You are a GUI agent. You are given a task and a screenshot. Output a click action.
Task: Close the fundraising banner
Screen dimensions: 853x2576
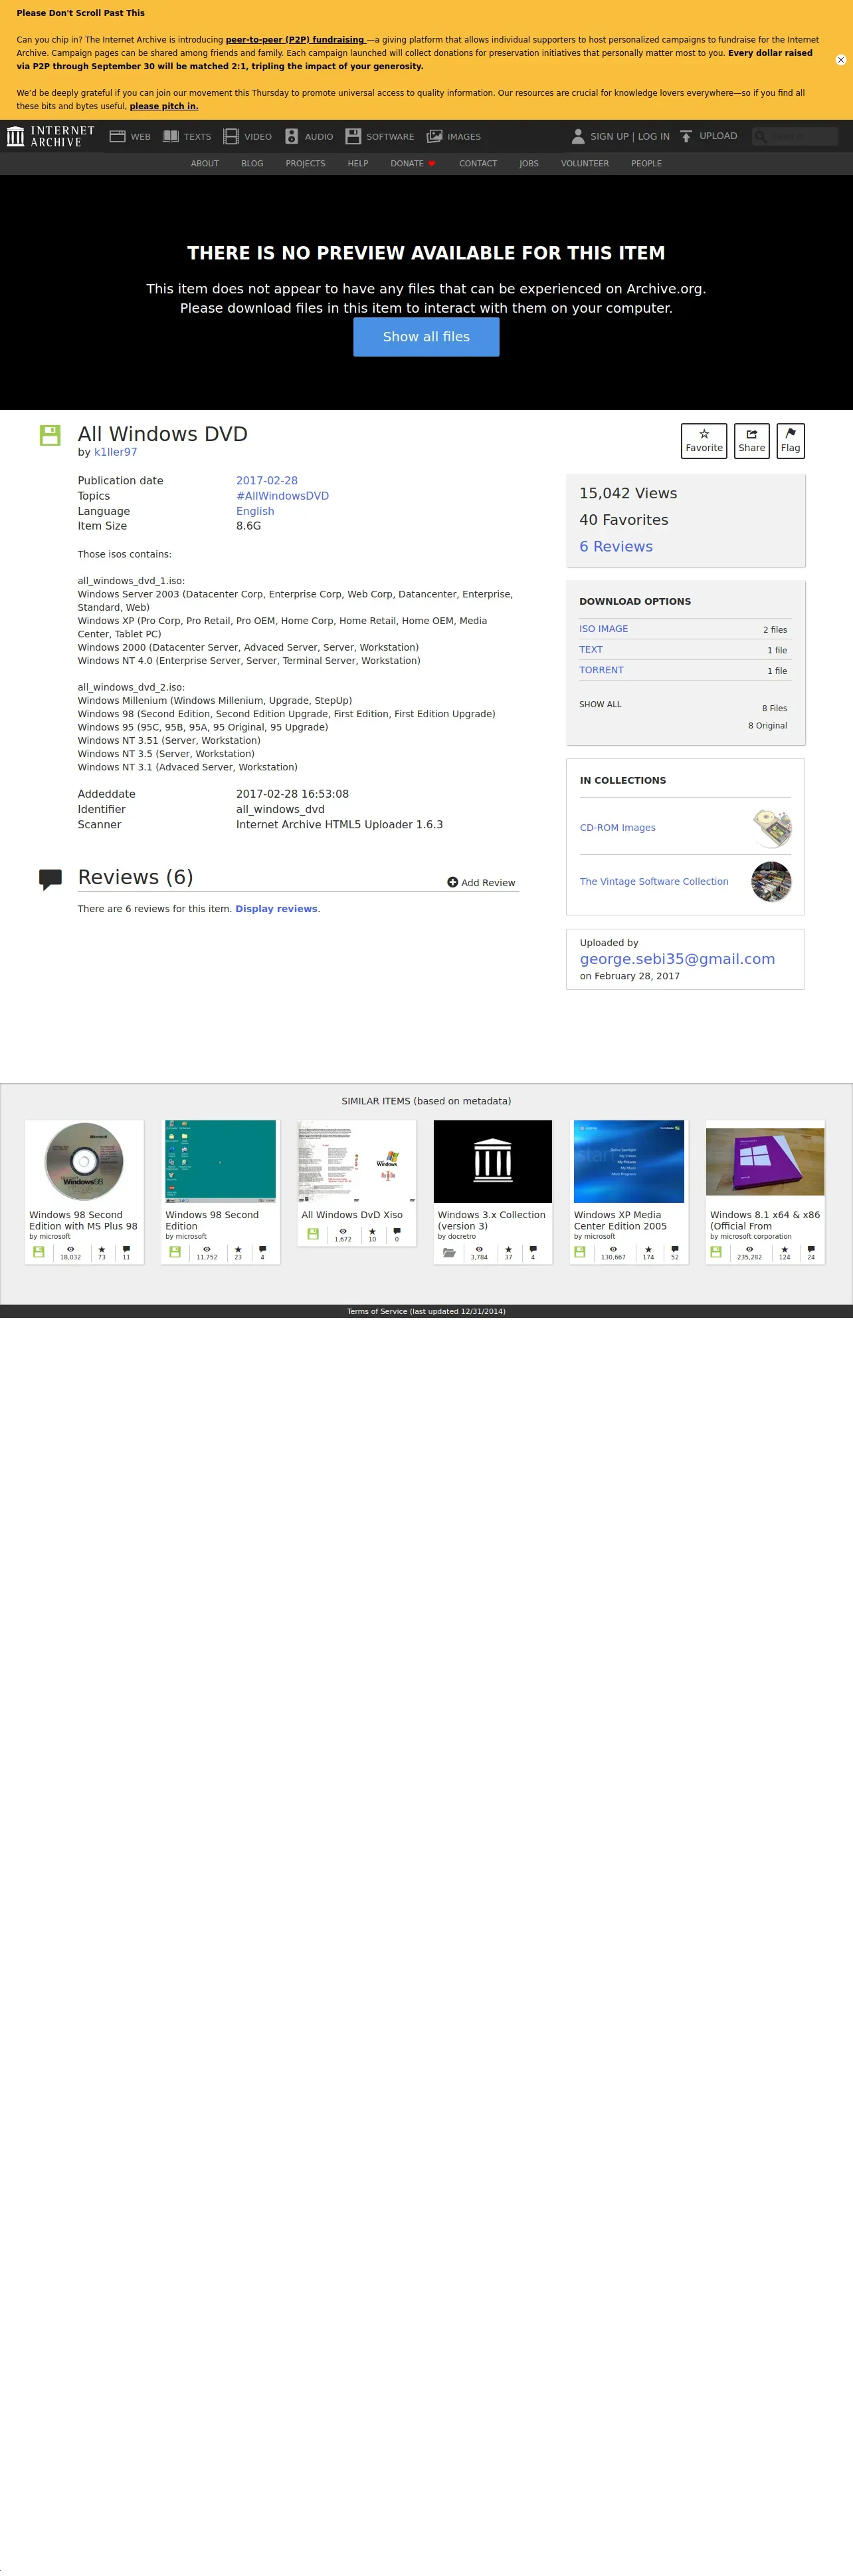(840, 60)
